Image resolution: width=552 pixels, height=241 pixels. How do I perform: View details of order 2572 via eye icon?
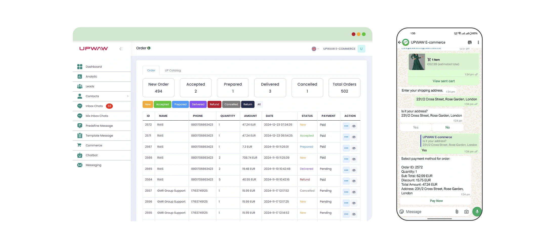coord(354,126)
